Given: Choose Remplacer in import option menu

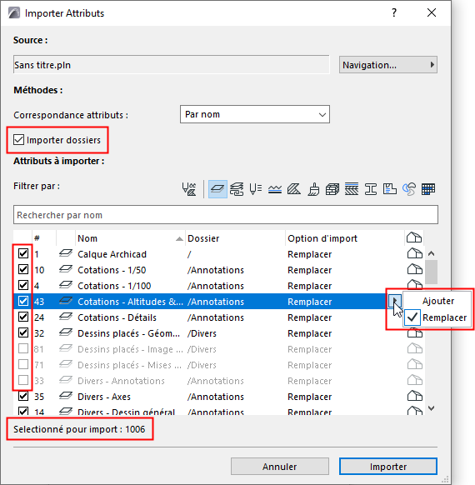Looking at the screenshot, I should pyautogui.click(x=438, y=317).
